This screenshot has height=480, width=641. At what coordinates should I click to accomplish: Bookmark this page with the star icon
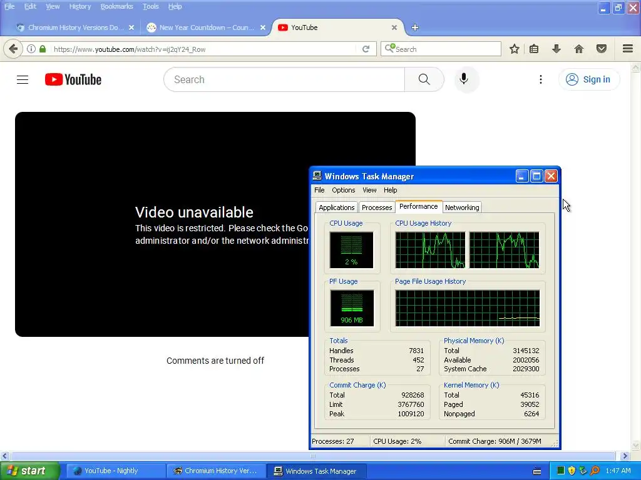point(515,49)
